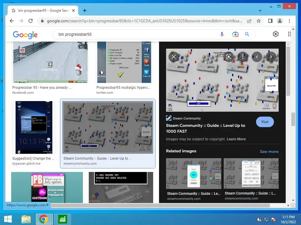Image resolution: width=301 pixels, height=225 pixels.
Task: Open Learn More about copyright
Action: tap(236, 139)
